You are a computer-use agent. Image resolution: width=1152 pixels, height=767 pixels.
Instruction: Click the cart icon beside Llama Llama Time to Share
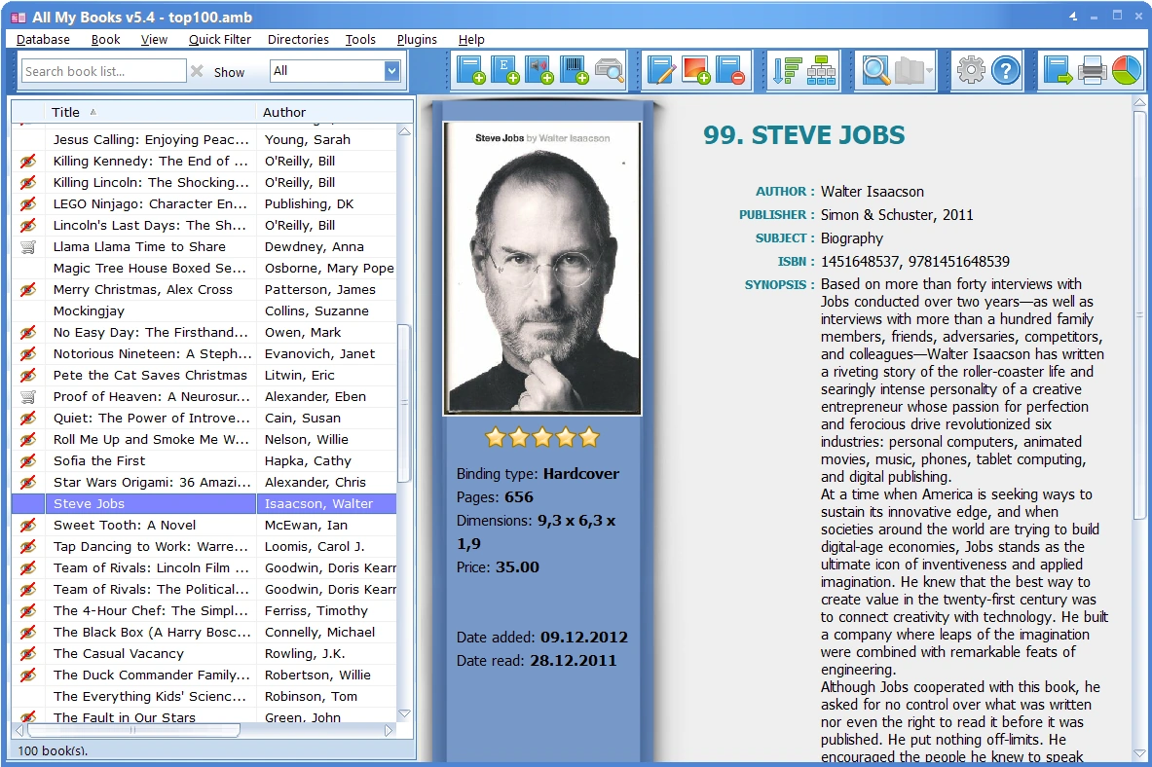(28, 247)
